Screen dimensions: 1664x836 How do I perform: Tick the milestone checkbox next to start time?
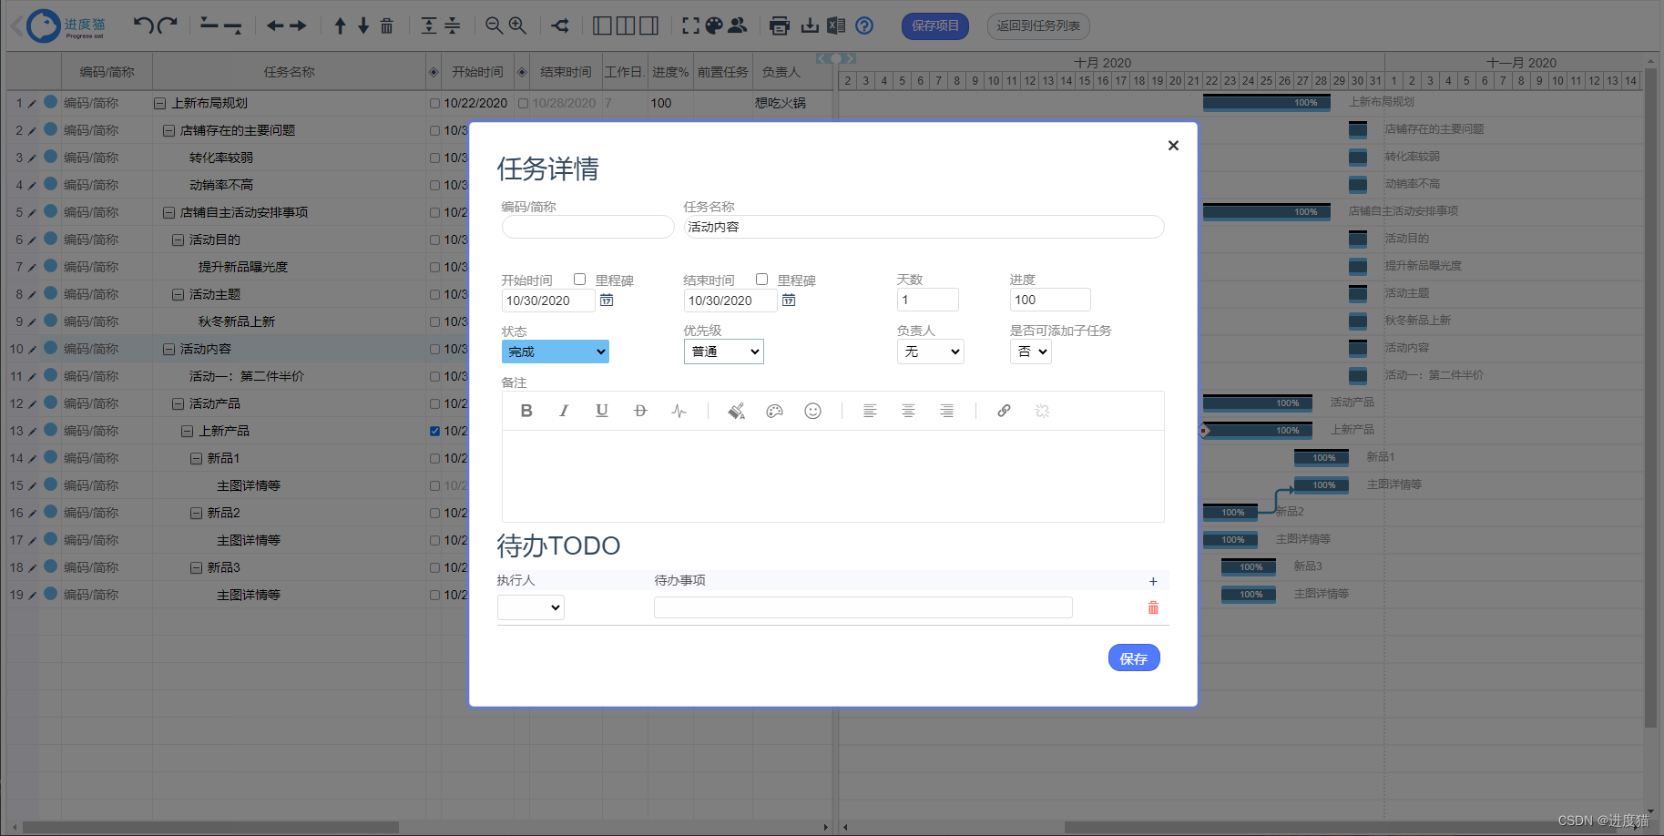(579, 280)
